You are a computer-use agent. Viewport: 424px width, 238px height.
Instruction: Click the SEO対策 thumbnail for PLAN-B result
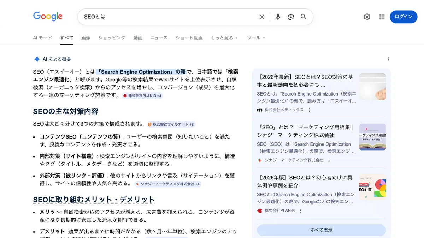tap(372, 187)
